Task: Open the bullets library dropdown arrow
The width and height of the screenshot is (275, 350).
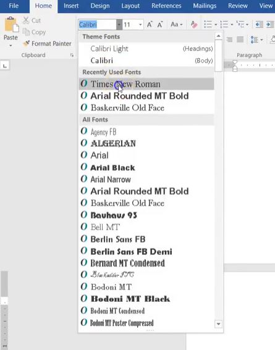Action: [x=216, y=24]
